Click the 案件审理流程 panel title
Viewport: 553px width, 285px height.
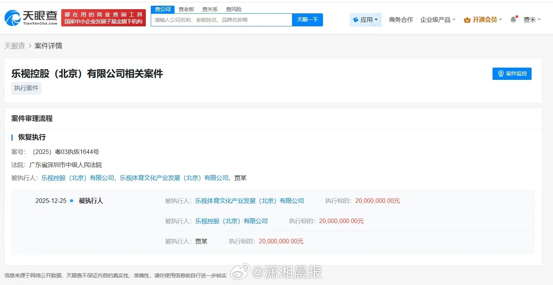tap(32, 119)
